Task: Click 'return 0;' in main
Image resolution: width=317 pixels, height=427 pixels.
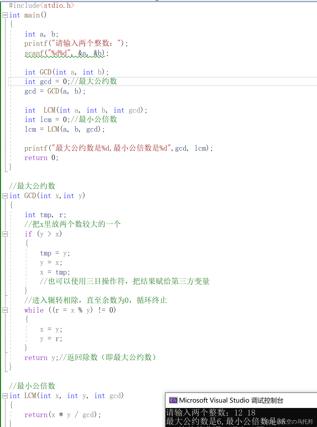Action: 41,158
